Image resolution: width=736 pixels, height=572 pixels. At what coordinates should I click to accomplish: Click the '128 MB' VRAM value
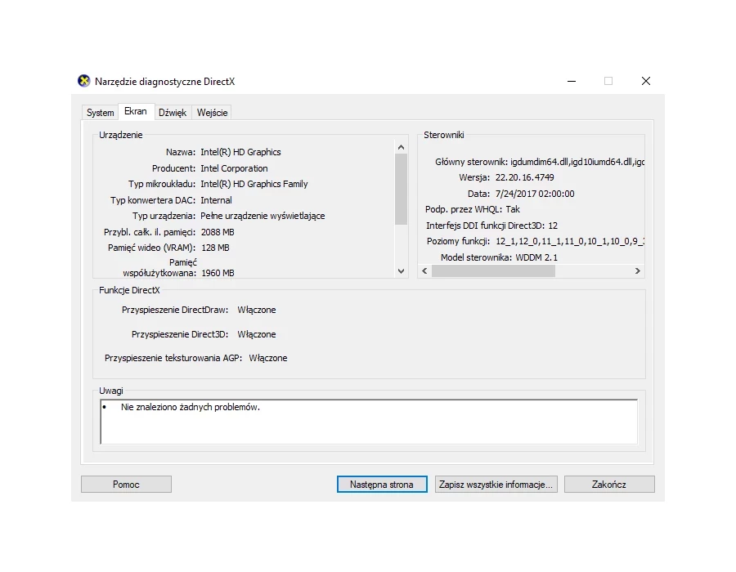215,248
